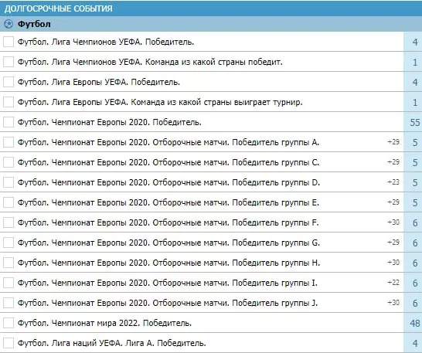The image size is (422, 353).
Task: Open Чемпионат Европы 2020. Победитель event
Action: click(110, 122)
